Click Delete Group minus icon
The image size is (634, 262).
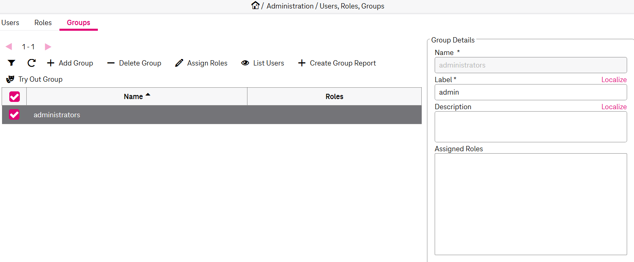[111, 63]
